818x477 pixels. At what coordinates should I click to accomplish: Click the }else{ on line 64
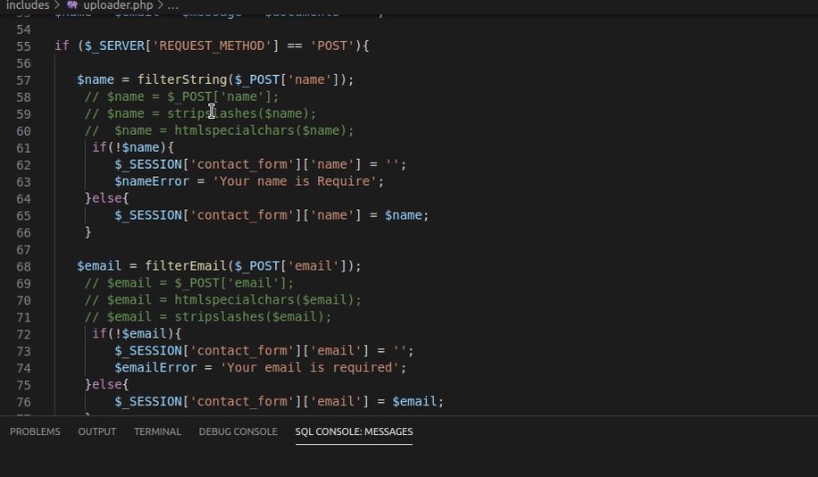click(x=107, y=198)
